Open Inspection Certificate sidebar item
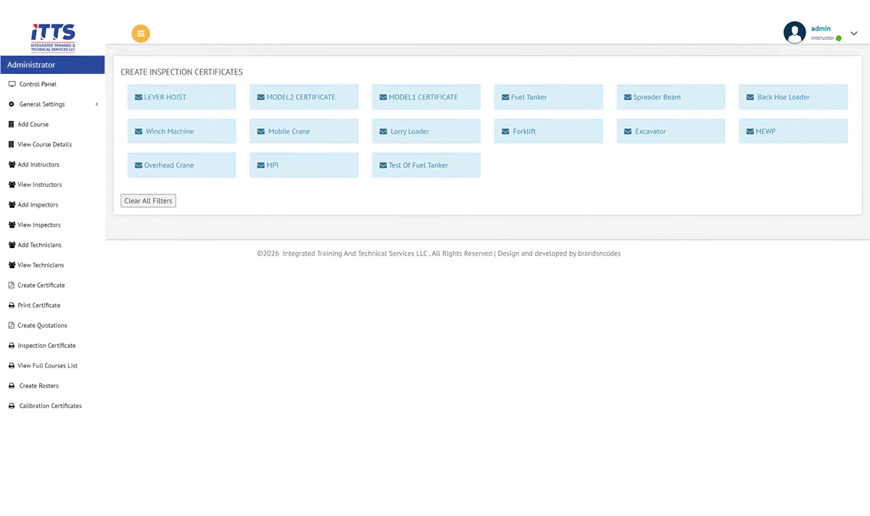Viewport: 870px width, 516px height. [46, 346]
